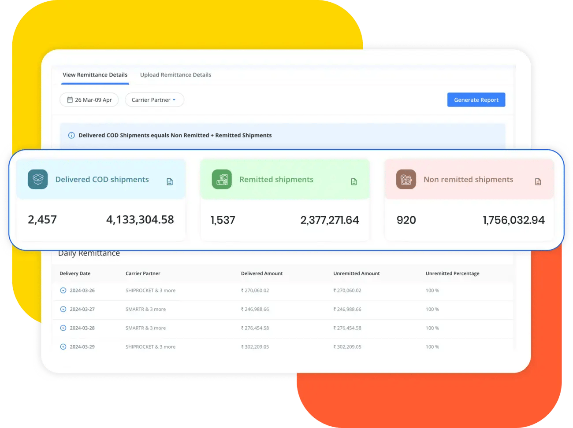Image resolution: width=573 pixels, height=428 pixels.
Task: Download the Delivered COD shipments report
Action: point(170,181)
